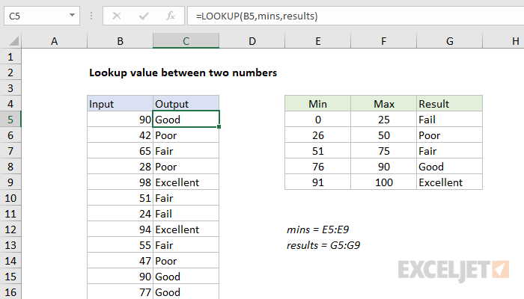Select cell C5 showing Good
The height and width of the screenshot is (299, 524).
point(186,120)
